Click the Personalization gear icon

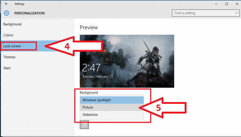6,13
